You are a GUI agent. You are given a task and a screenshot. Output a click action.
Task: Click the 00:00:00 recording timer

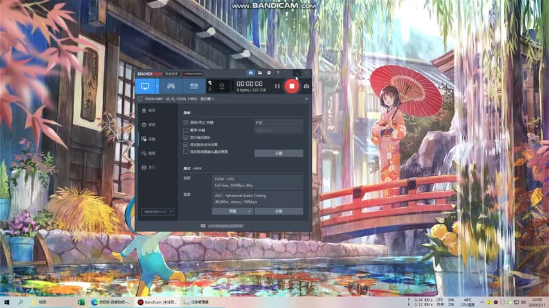point(249,84)
